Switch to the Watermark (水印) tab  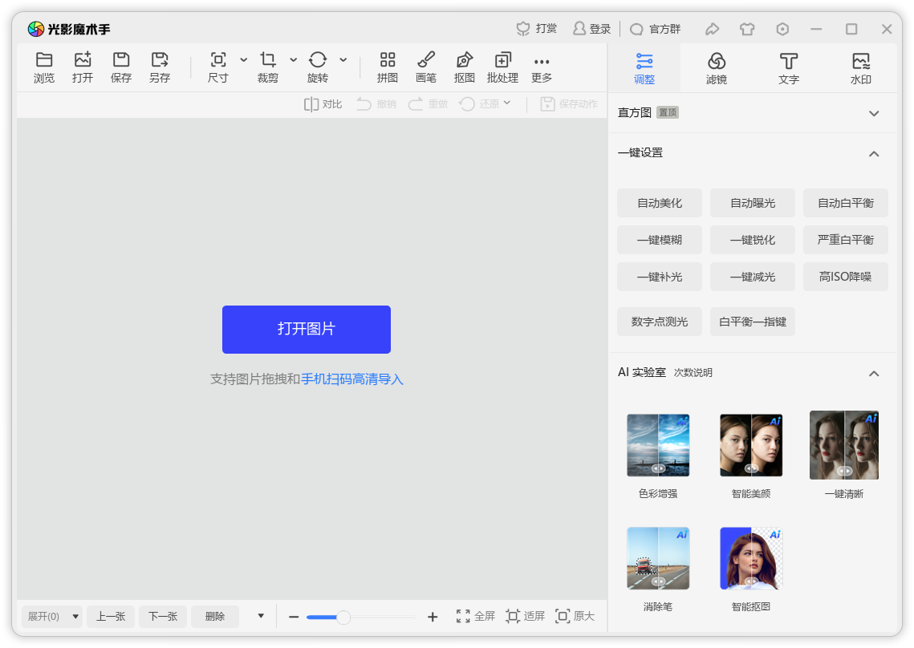coord(861,68)
